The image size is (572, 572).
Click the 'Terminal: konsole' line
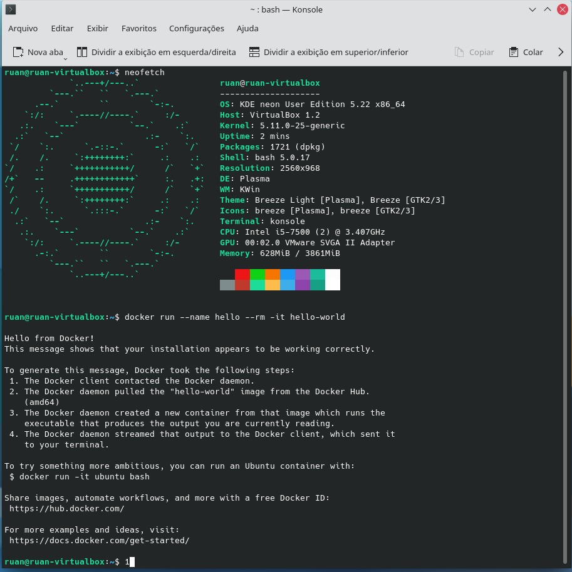(263, 221)
